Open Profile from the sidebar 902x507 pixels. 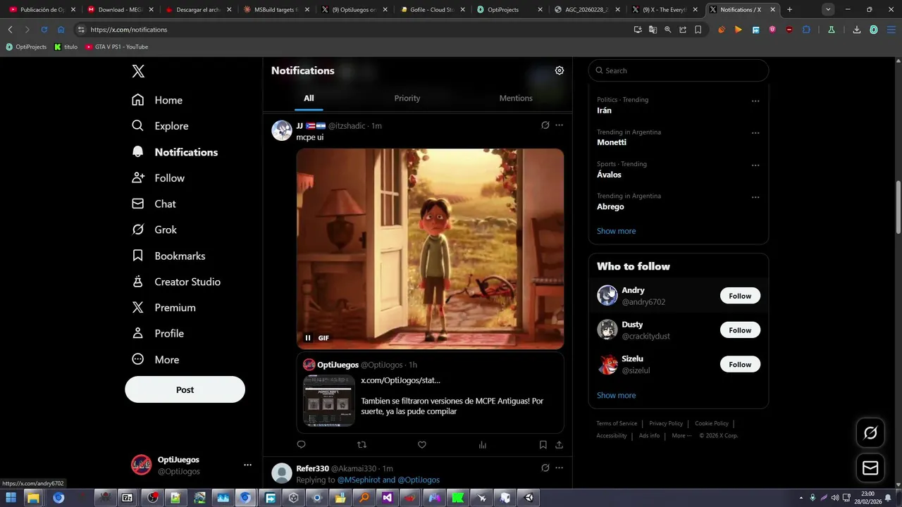tap(158, 334)
